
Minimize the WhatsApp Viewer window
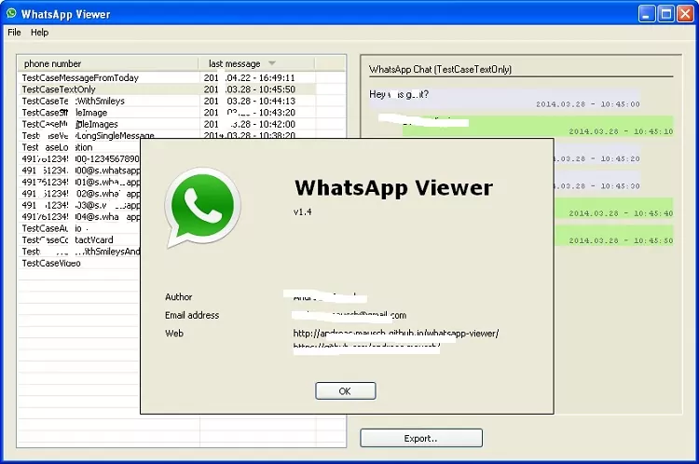click(647, 14)
